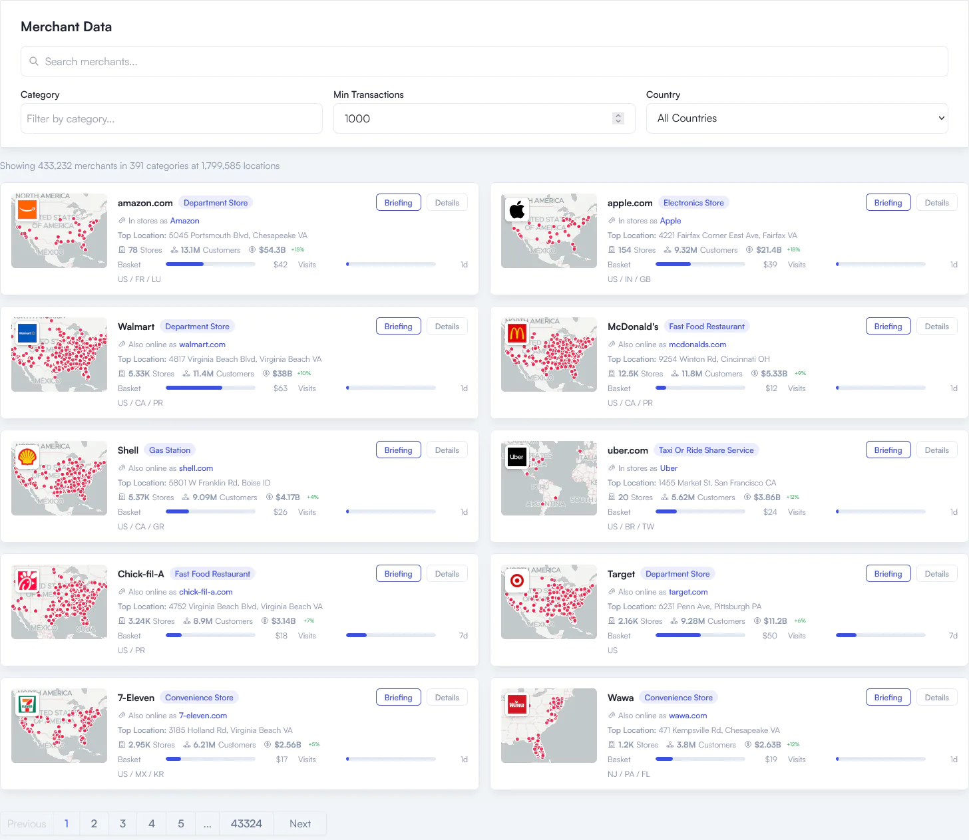This screenshot has width=969, height=840.
Task: Click the Min Transactions input showing 1000
Action: click(x=484, y=118)
